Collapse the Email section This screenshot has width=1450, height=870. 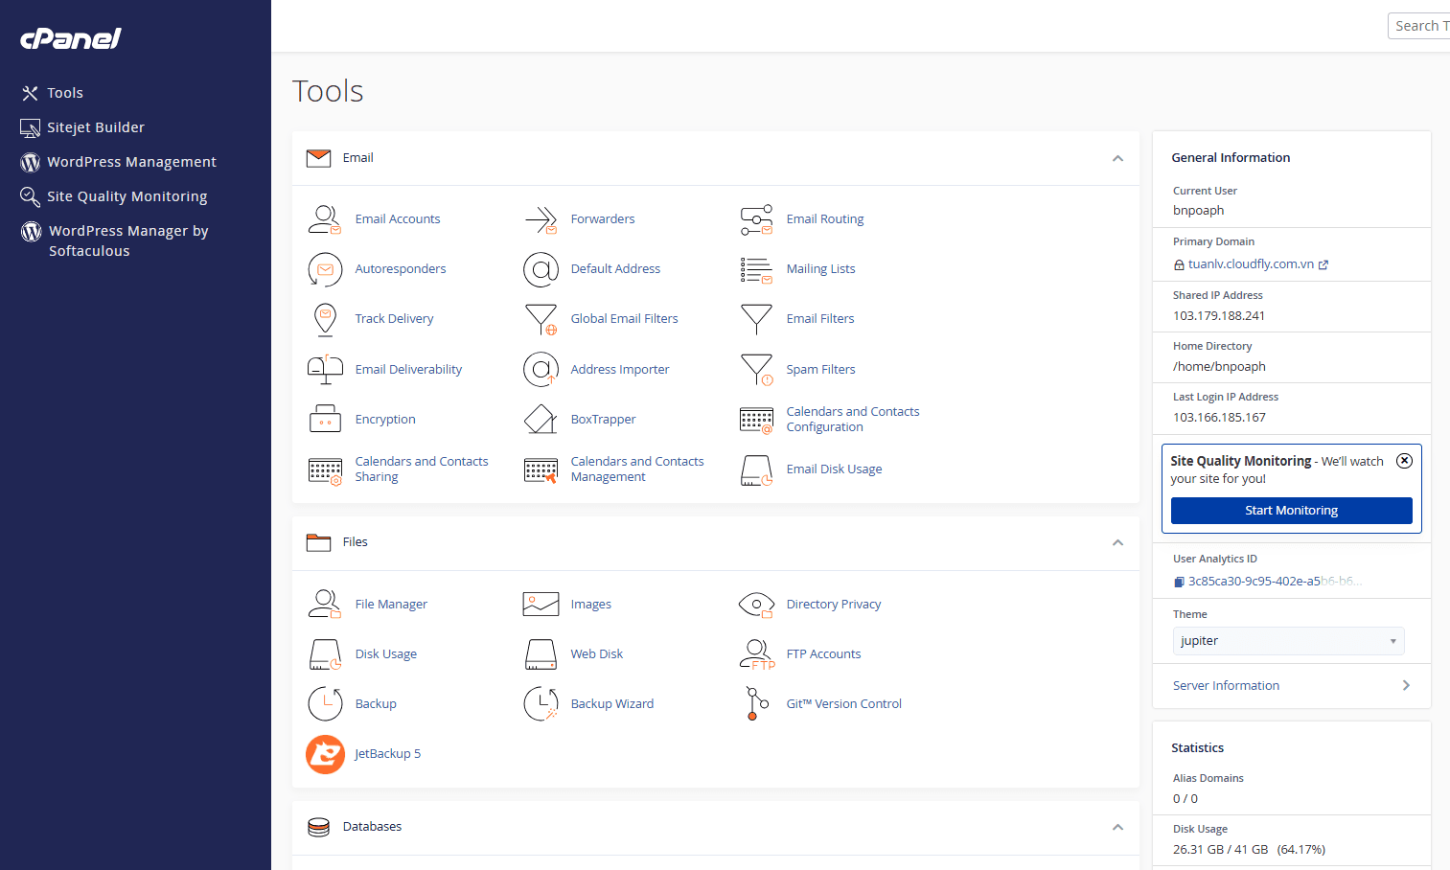click(x=1117, y=158)
